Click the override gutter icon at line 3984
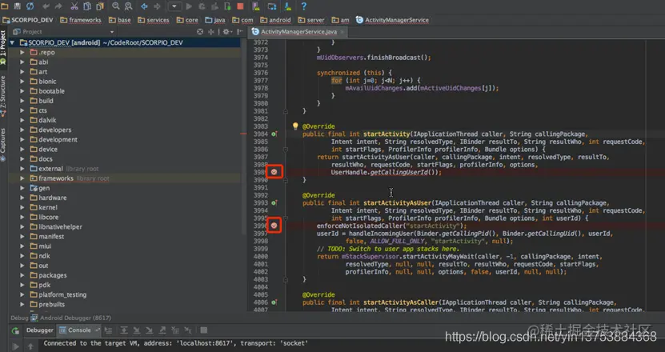The image size is (665, 352). 274,134
